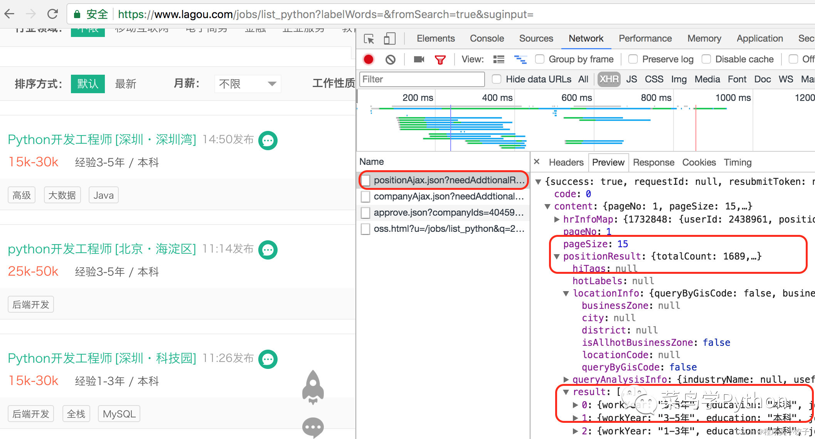The image size is (815, 439).
Task: Collapse the root success object
Action: coord(538,182)
